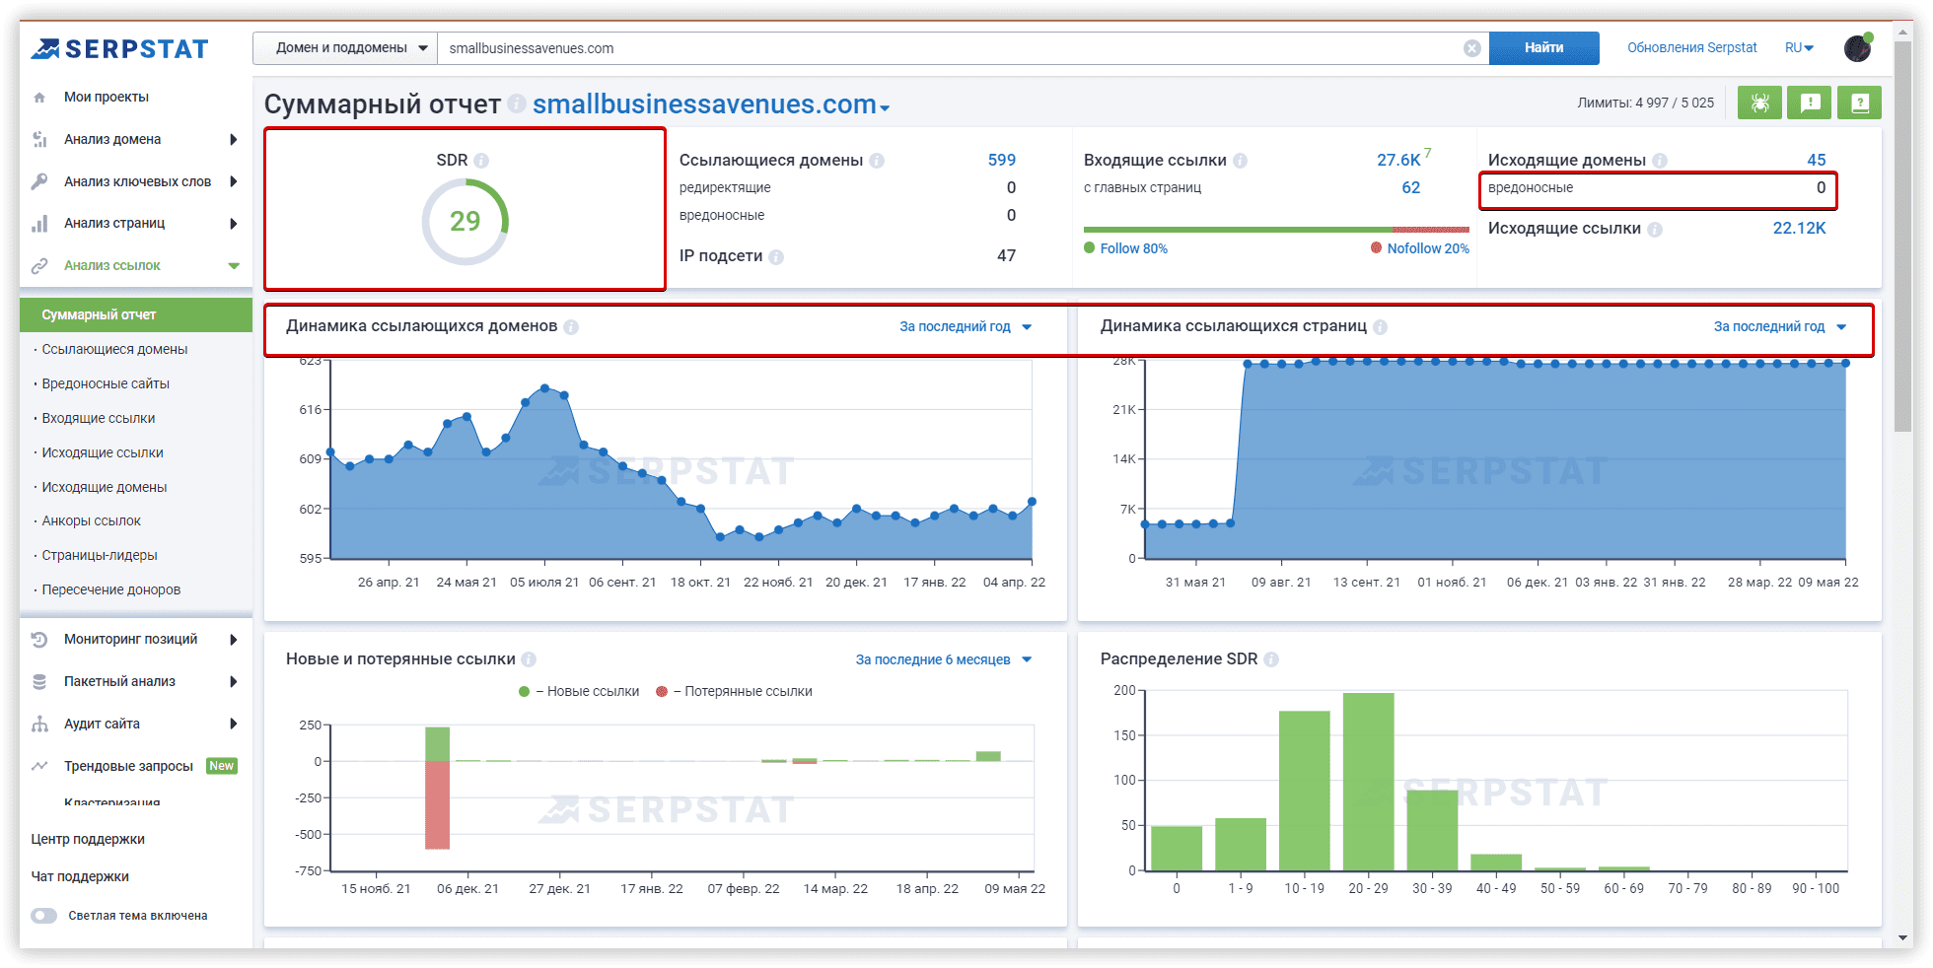Expand Анализ ключевых слов menu arrow
Image resolution: width=1933 pixels, height=968 pixels.
[x=234, y=181]
